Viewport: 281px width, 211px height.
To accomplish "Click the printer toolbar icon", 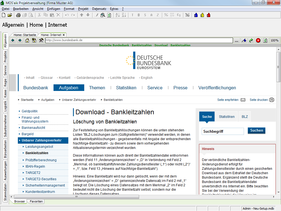I will coord(18,15).
